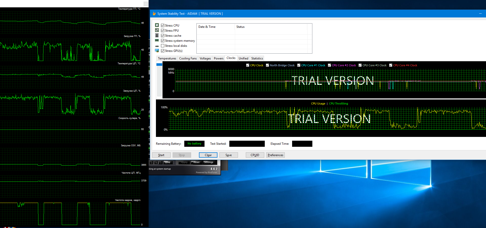The height and width of the screenshot is (228, 486).
Task: Click the CPU chip icon beside Stress CPU
Action: pyautogui.click(x=157, y=25)
